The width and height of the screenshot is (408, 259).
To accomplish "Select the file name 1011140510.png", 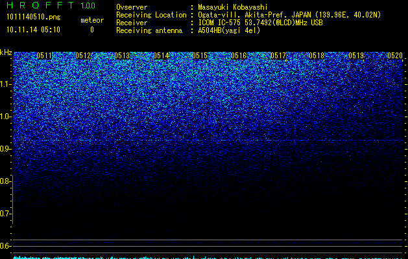I will point(34,17).
